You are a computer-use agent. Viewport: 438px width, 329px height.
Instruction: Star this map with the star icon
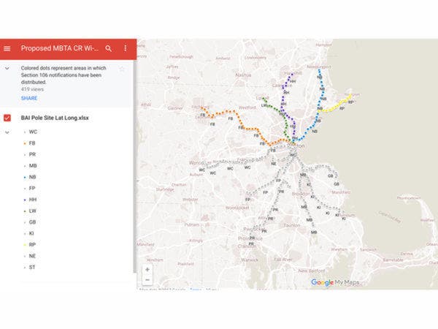pos(122,69)
